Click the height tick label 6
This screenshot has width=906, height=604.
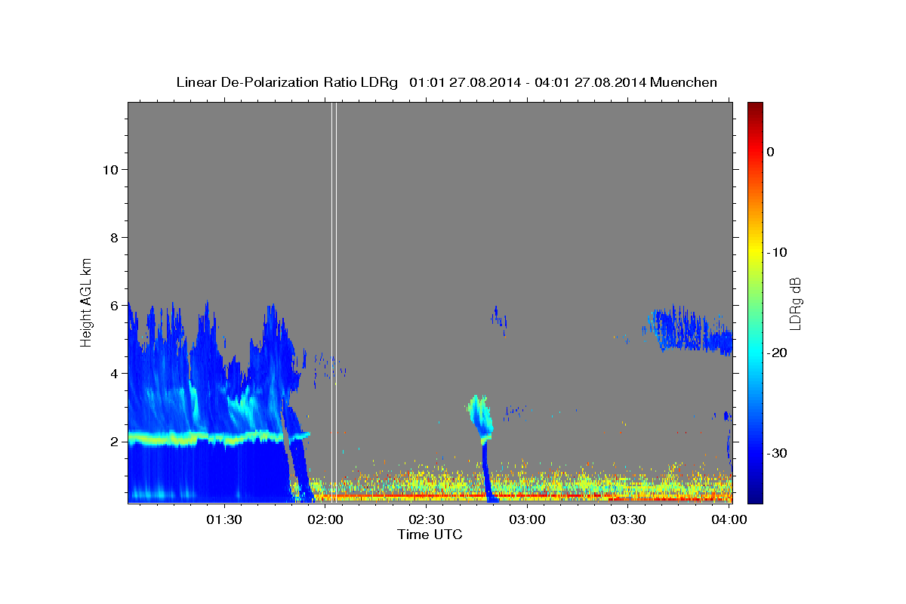(114, 305)
